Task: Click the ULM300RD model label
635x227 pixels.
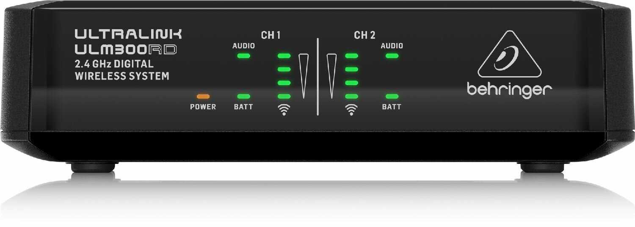Action: (x=126, y=50)
